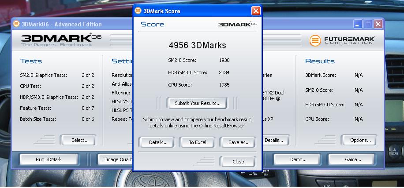Minimize the 3DMark06 main window
The image size is (404, 188).
tap(357, 24)
